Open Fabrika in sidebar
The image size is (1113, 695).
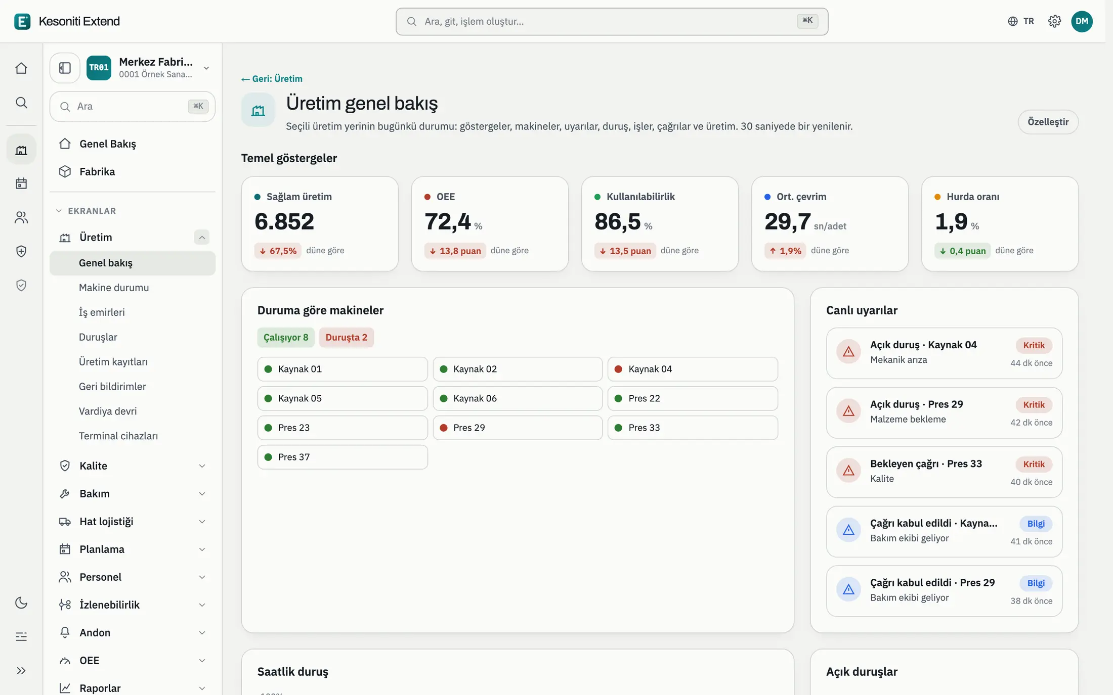133,172
